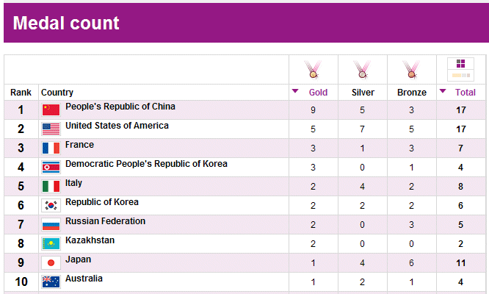Open Russian Federation country link

click(105, 221)
